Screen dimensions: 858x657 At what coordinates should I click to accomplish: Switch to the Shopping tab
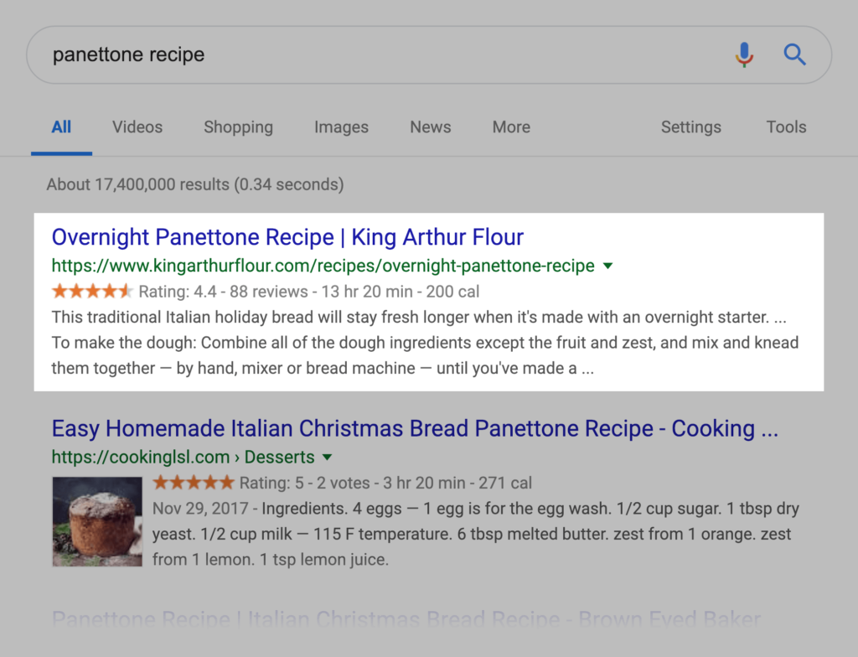(x=238, y=127)
